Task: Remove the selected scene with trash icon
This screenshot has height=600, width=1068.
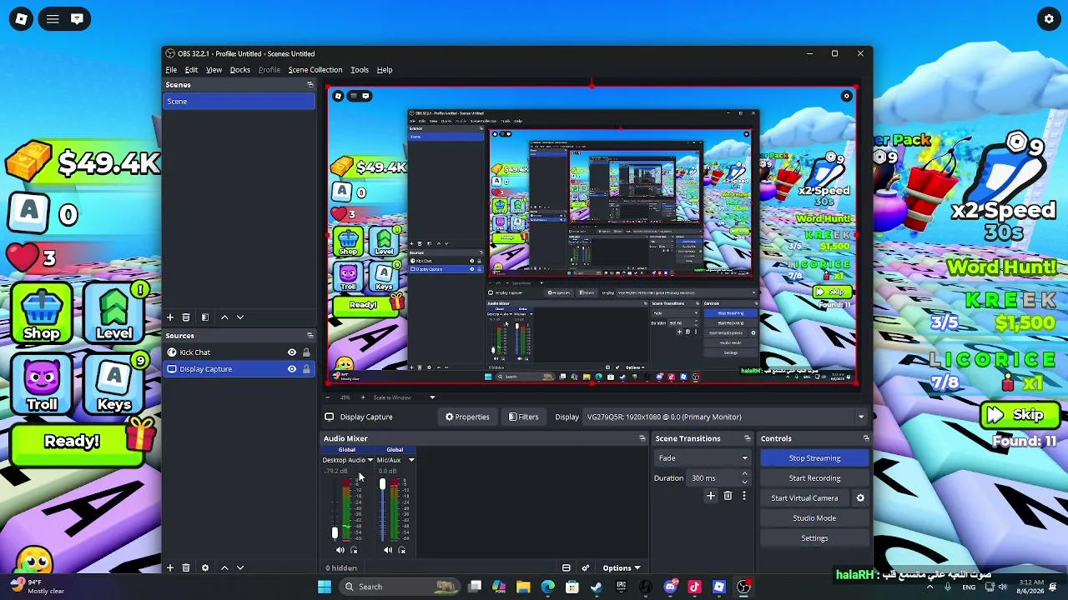Action: point(186,317)
